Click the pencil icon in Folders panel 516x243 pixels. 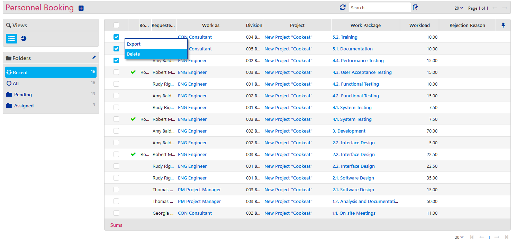(94, 58)
